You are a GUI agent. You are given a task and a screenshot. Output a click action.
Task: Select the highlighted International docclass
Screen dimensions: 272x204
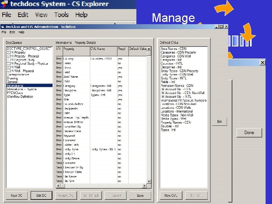pos(29,85)
